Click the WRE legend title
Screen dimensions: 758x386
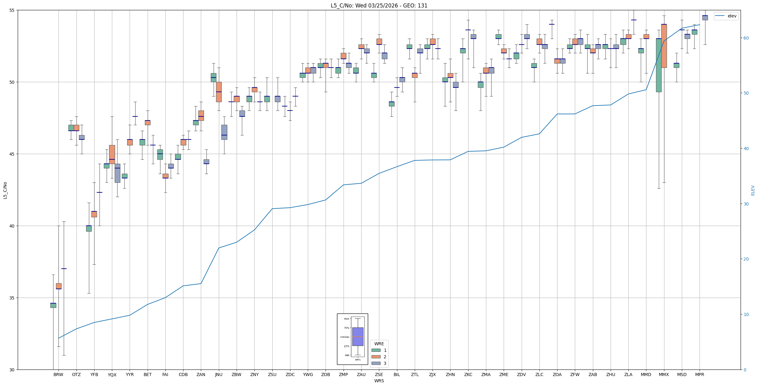pyautogui.click(x=379, y=344)
